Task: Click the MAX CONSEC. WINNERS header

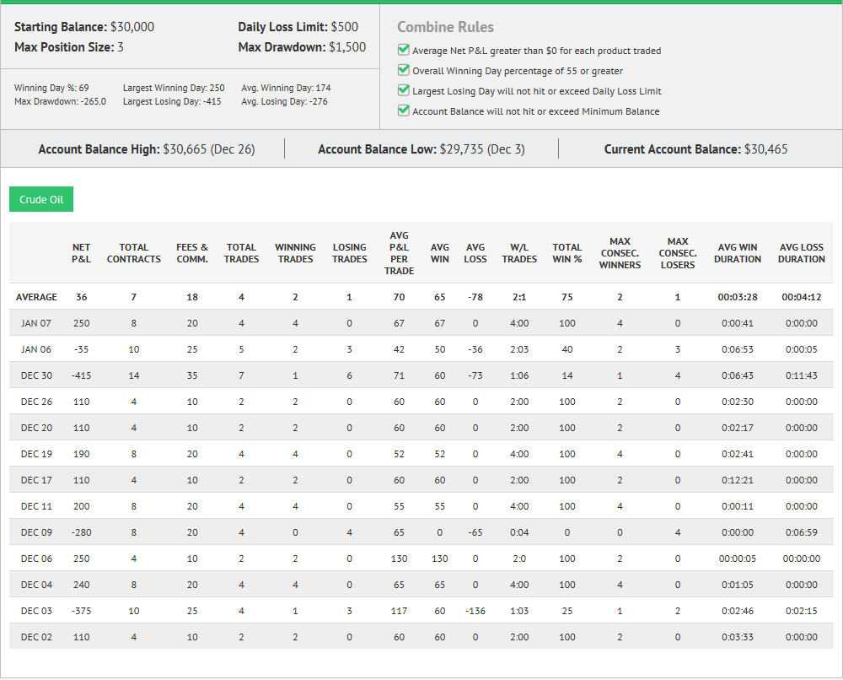Action: pyautogui.click(x=620, y=253)
